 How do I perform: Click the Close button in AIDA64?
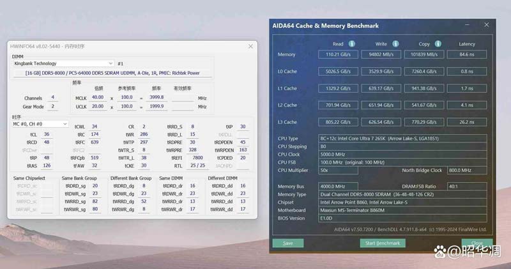[x=477, y=243]
